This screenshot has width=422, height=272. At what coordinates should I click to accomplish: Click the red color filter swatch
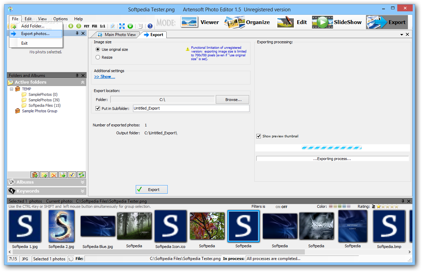[331, 206]
